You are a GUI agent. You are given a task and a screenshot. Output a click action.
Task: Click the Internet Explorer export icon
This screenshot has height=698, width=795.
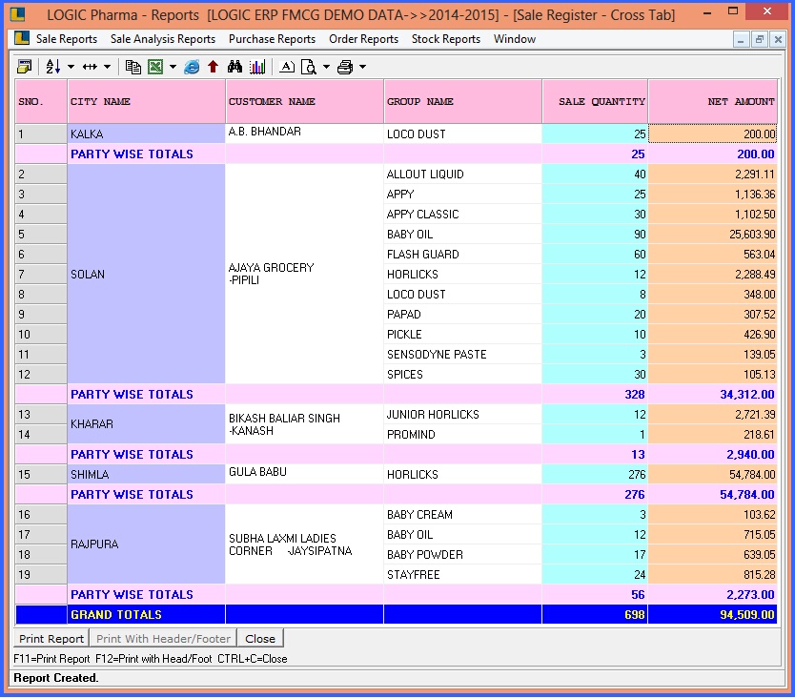[x=192, y=67]
